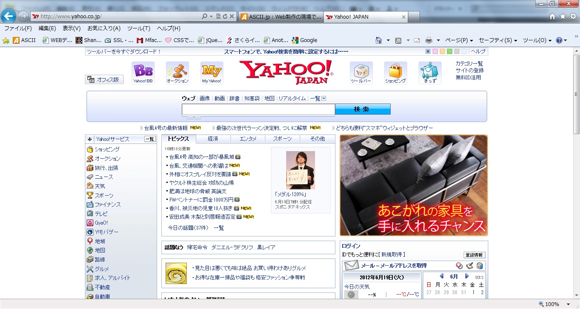Click the calendar next month arrow
Viewport: 580px width, 309px height.
(467, 276)
